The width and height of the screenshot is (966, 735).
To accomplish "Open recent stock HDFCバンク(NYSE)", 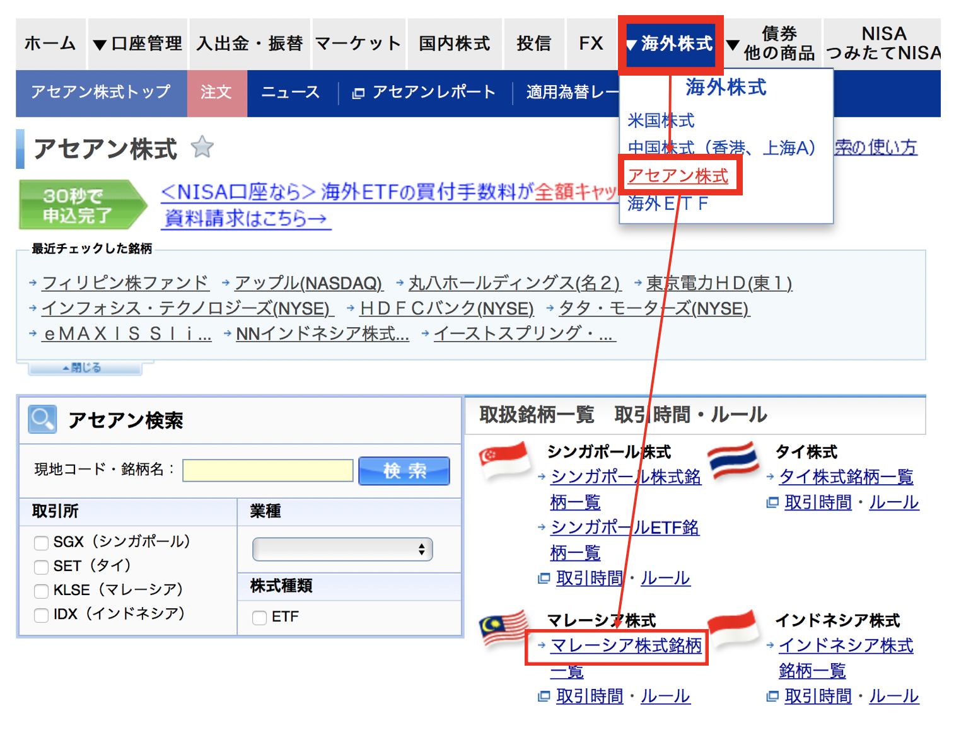I will click(447, 309).
